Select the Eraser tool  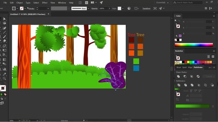[4, 41]
